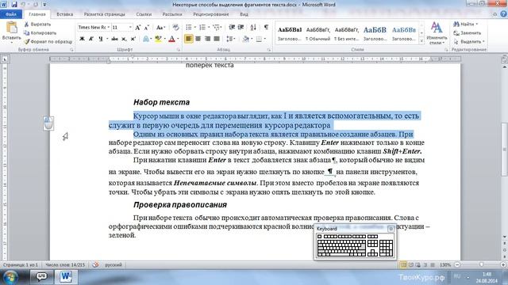This screenshot has height=285, width=508.
Task: Toggle Show paragraph marks (¶) button
Action: point(266,27)
